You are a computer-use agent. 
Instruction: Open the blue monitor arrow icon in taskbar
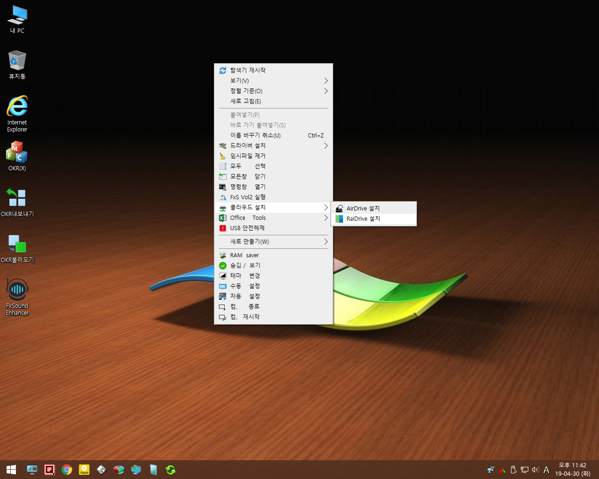(136, 470)
